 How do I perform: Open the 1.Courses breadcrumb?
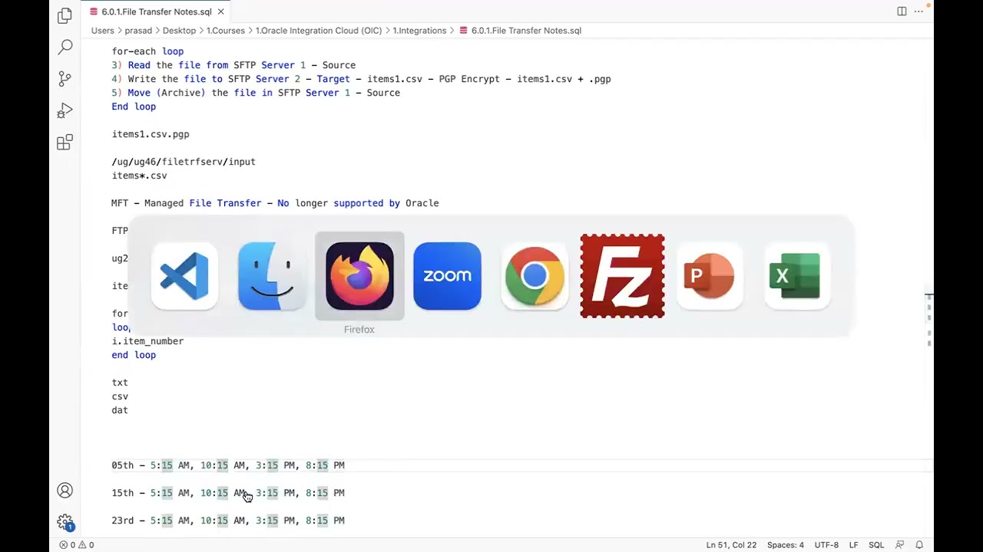click(x=225, y=31)
